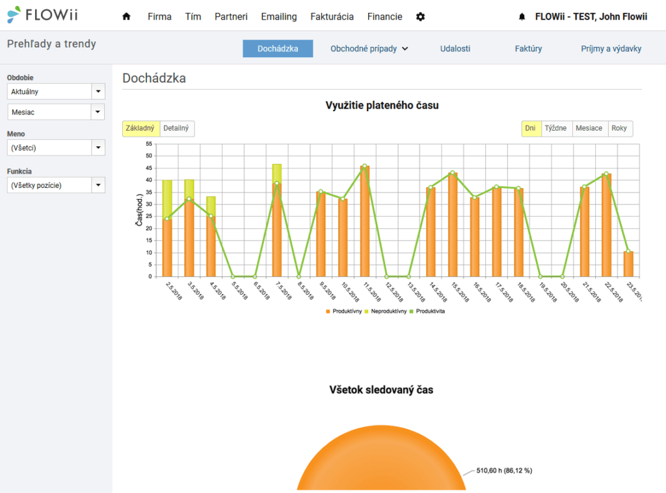The width and height of the screenshot is (666, 493).
Task: Open user account FLOWii - TEST, John Flowii
Action: pyautogui.click(x=591, y=16)
